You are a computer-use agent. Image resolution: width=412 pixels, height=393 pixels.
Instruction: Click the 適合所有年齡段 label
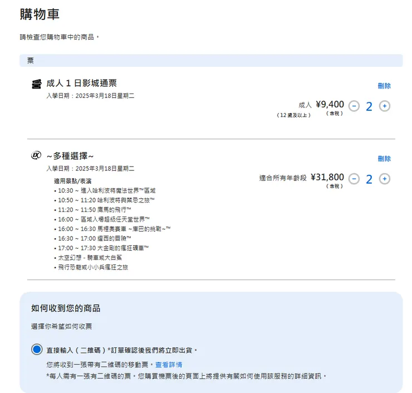click(283, 178)
